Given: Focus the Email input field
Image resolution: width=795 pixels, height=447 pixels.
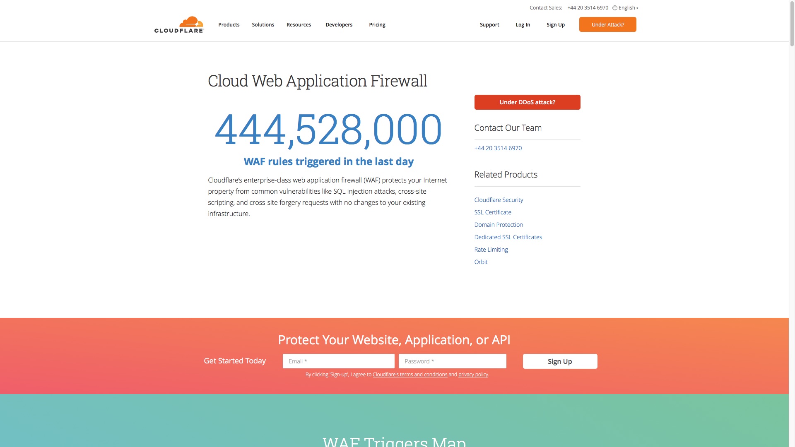Looking at the screenshot, I should [338, 361].
